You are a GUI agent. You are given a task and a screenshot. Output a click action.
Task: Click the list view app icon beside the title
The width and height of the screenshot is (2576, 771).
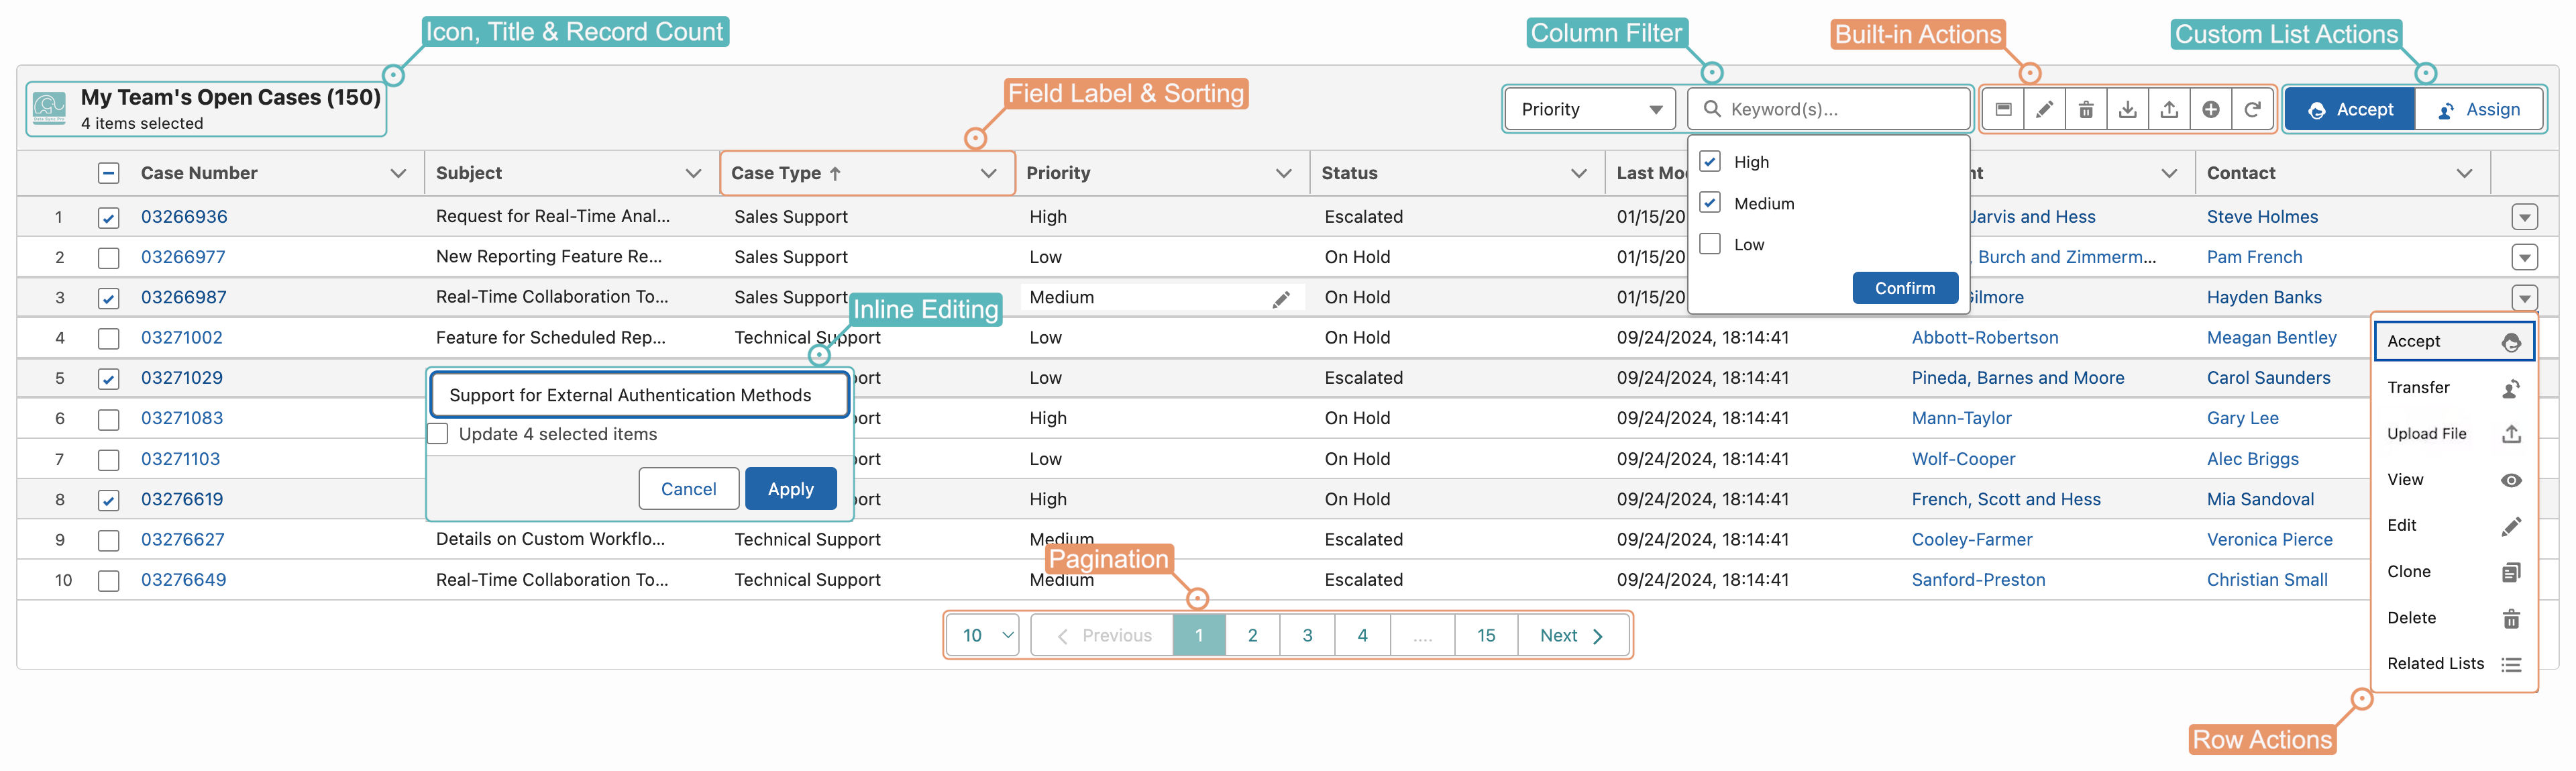tap(49, 108)
